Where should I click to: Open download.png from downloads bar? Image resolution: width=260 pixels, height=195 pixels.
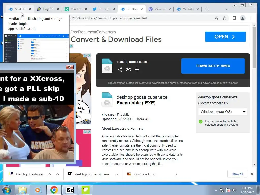[x=141, y=174]
